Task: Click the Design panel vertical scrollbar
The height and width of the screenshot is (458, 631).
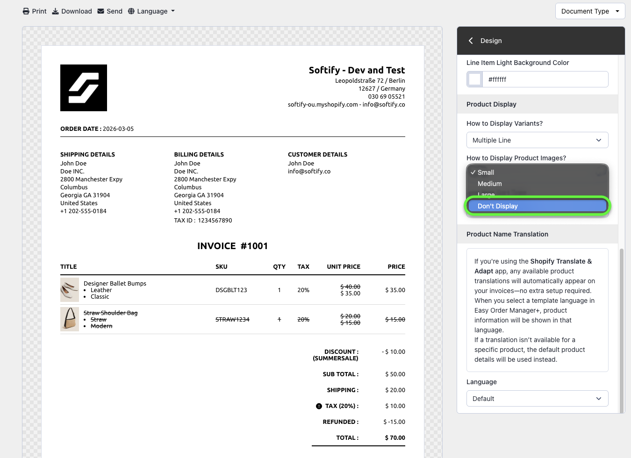Action: 621,327
